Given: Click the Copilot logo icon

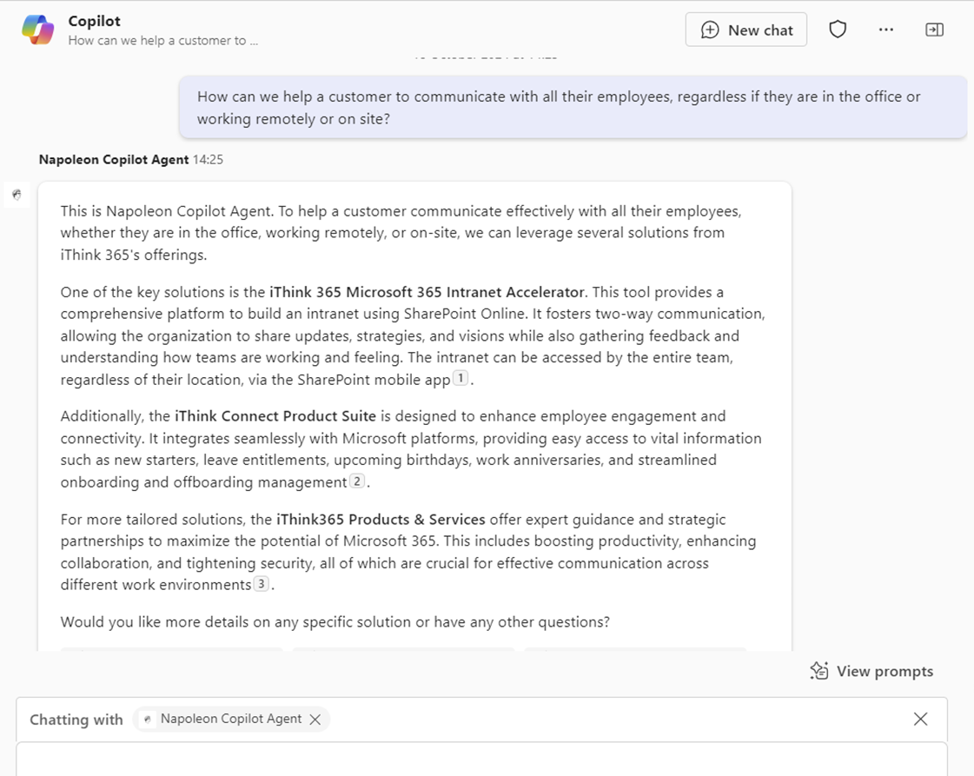Looking at the screenshot, I should tap(37, 30).
